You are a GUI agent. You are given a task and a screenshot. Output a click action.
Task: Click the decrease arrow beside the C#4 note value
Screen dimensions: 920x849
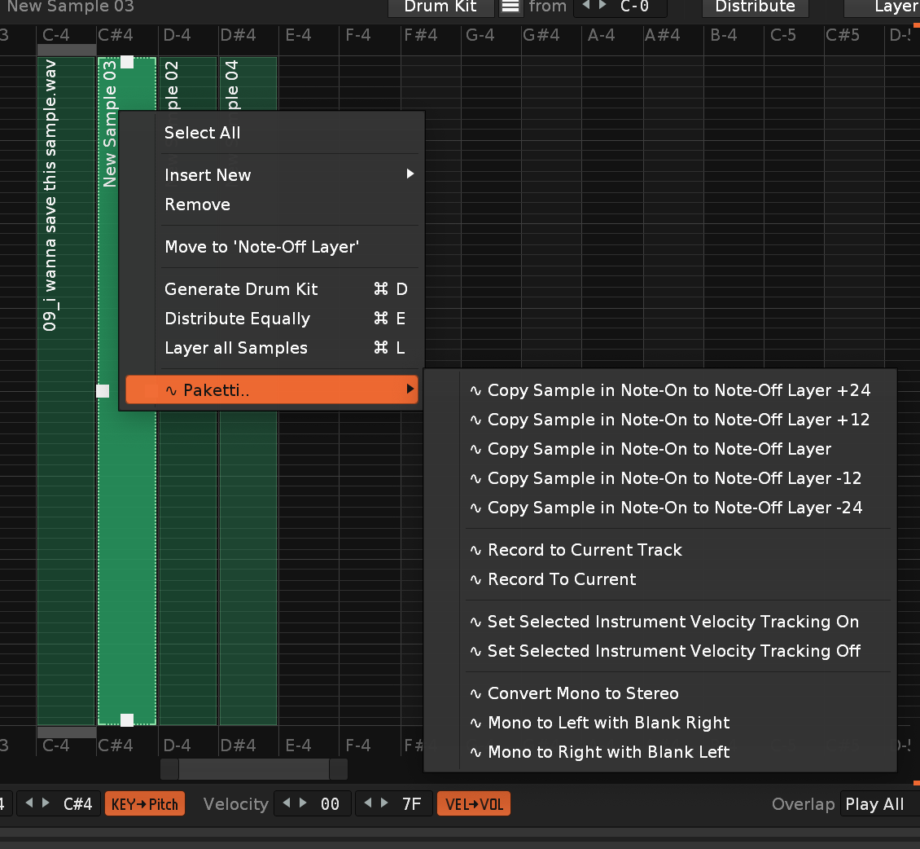[29, 803]
